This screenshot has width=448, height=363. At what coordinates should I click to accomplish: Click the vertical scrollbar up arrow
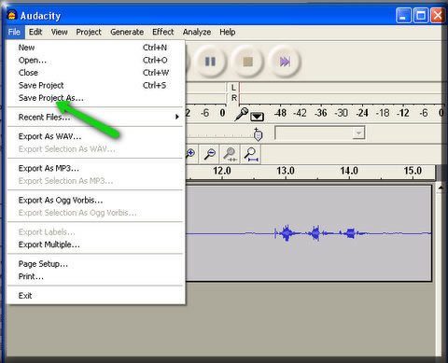(441, 188)
